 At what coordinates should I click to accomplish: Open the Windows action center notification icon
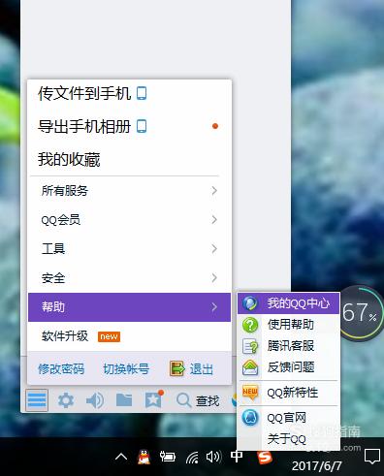(372, 457)
